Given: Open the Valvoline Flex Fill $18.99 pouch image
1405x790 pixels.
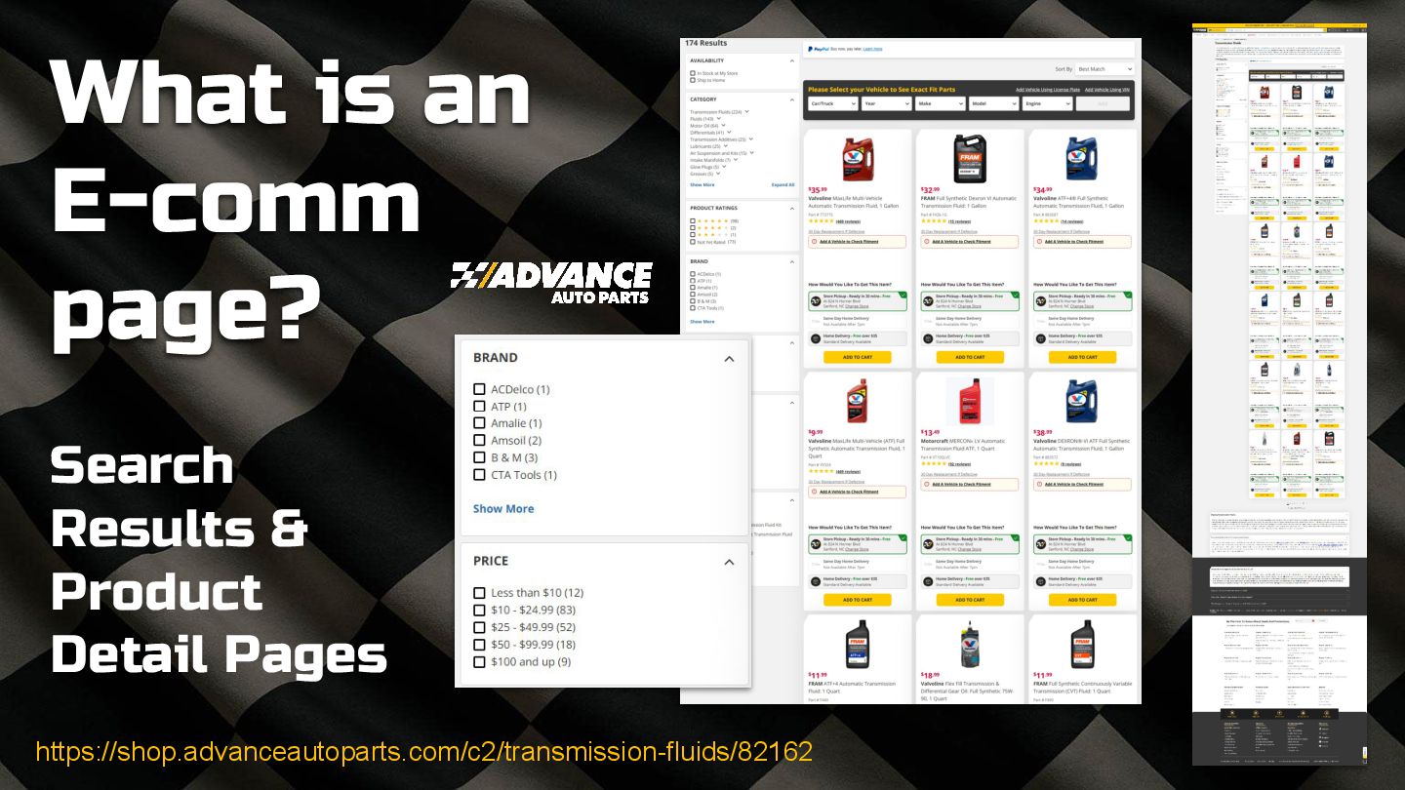Looking at the screenshot, I should click(970, 644).
